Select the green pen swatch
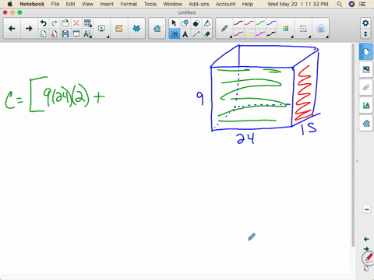 pyautogui.click(x=260, y=23)
